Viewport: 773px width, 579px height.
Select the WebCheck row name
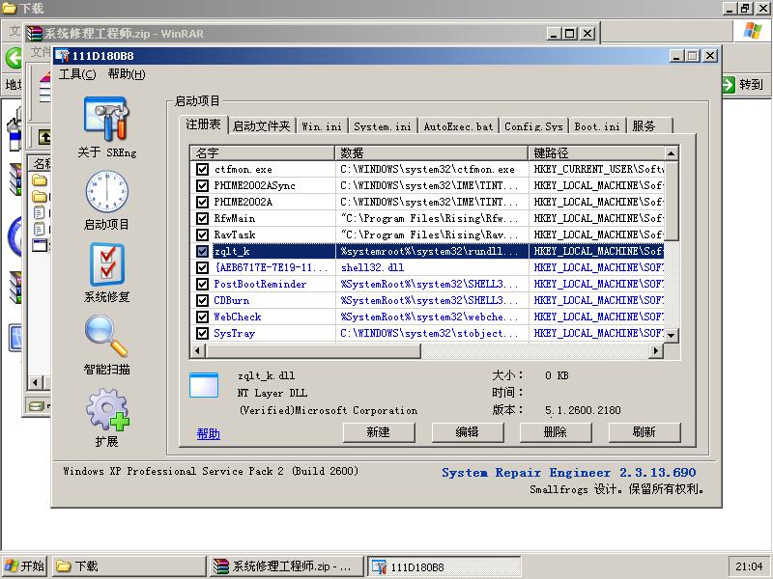237,317
